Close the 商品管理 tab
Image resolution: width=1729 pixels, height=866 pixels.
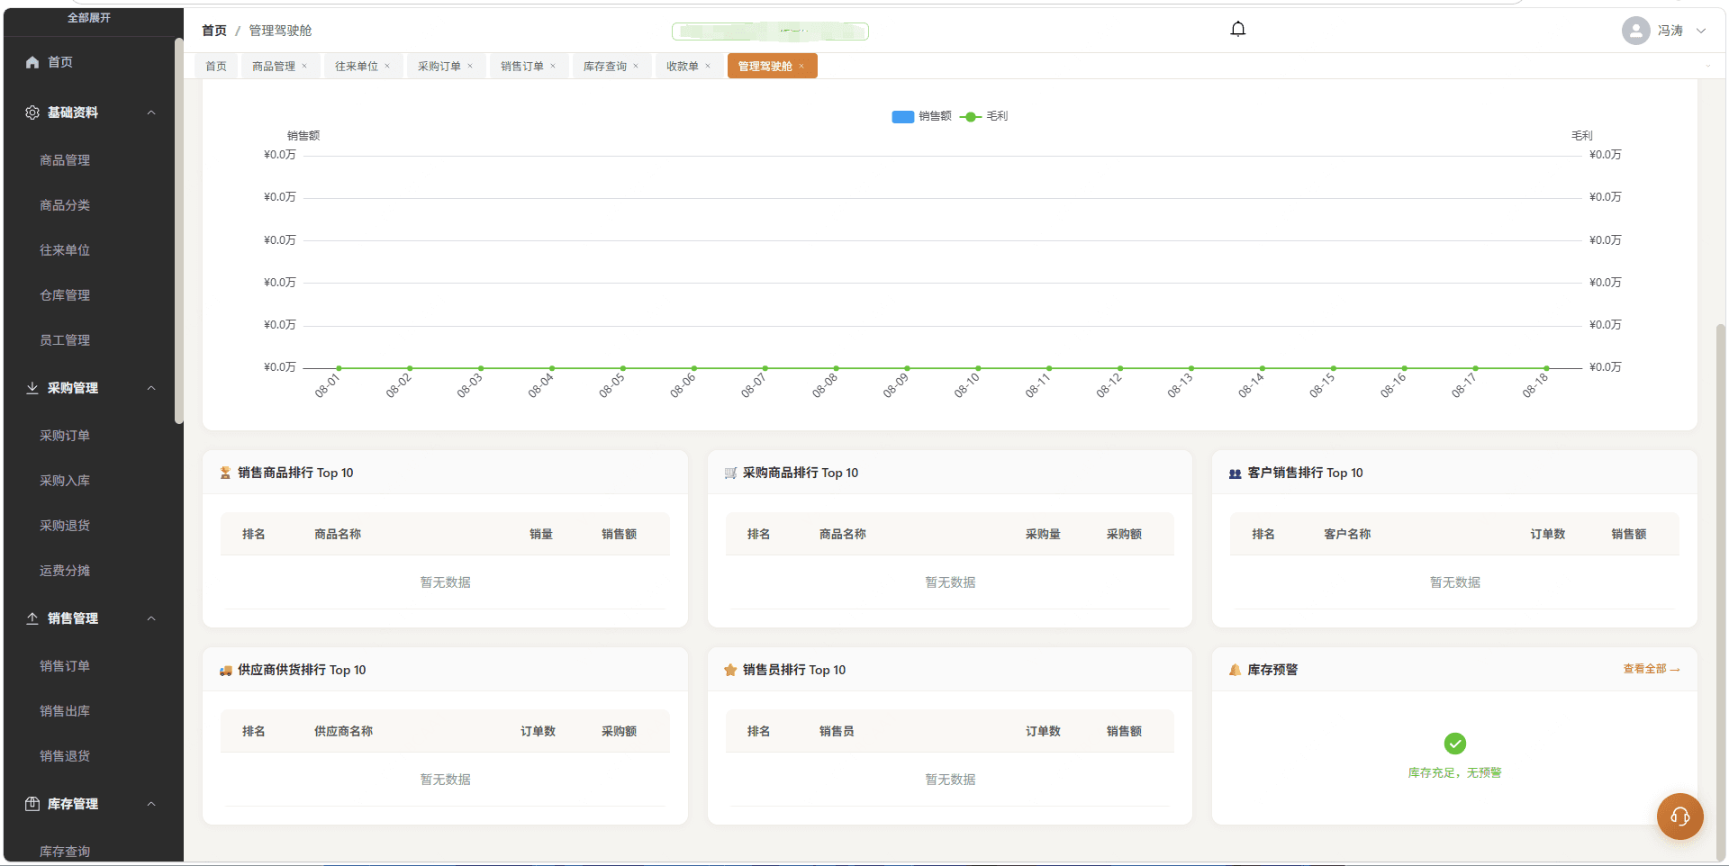point(304,66)
